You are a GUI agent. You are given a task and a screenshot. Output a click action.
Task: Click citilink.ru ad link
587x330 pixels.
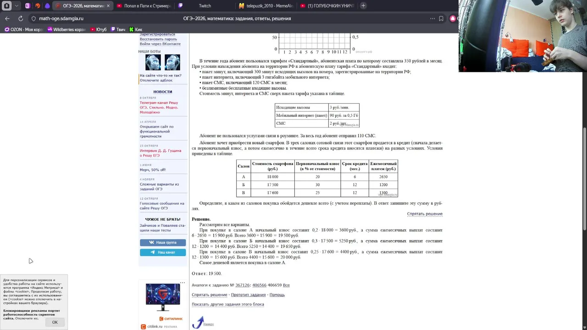(155, 326)
